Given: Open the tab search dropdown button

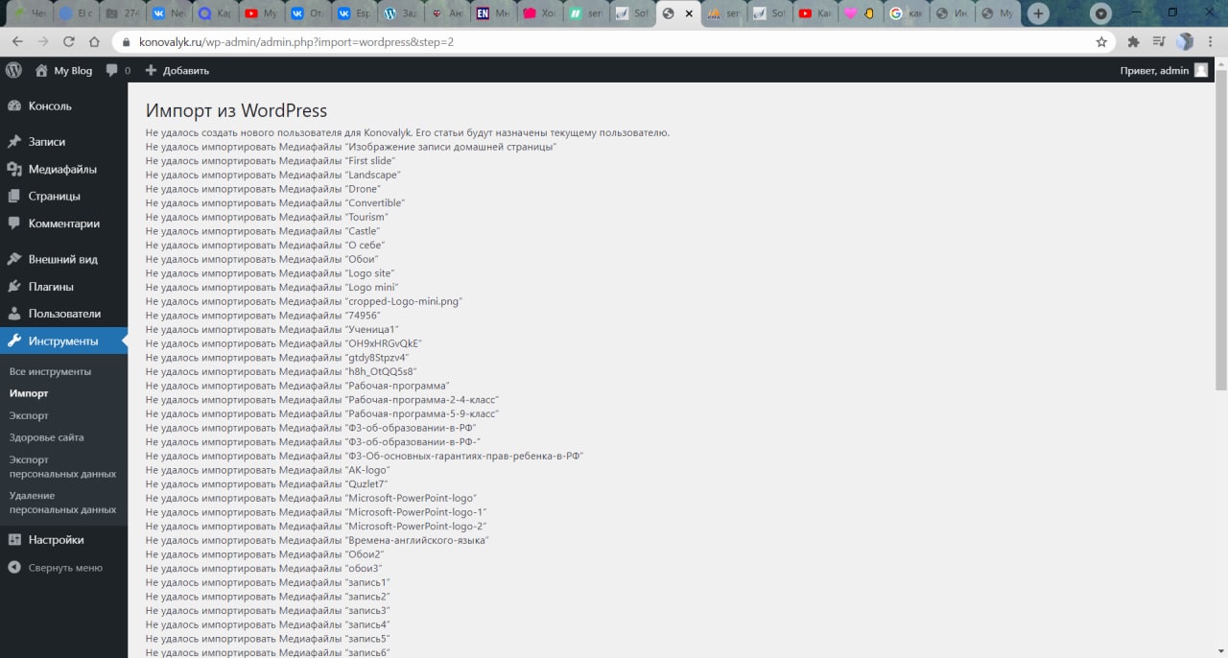Looking at the screenshot, I should coord(1101,13).
